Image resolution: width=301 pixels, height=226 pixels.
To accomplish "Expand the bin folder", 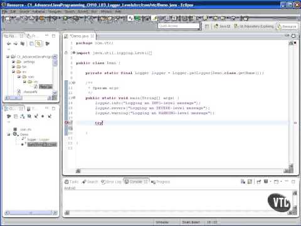I will [13, 67].
